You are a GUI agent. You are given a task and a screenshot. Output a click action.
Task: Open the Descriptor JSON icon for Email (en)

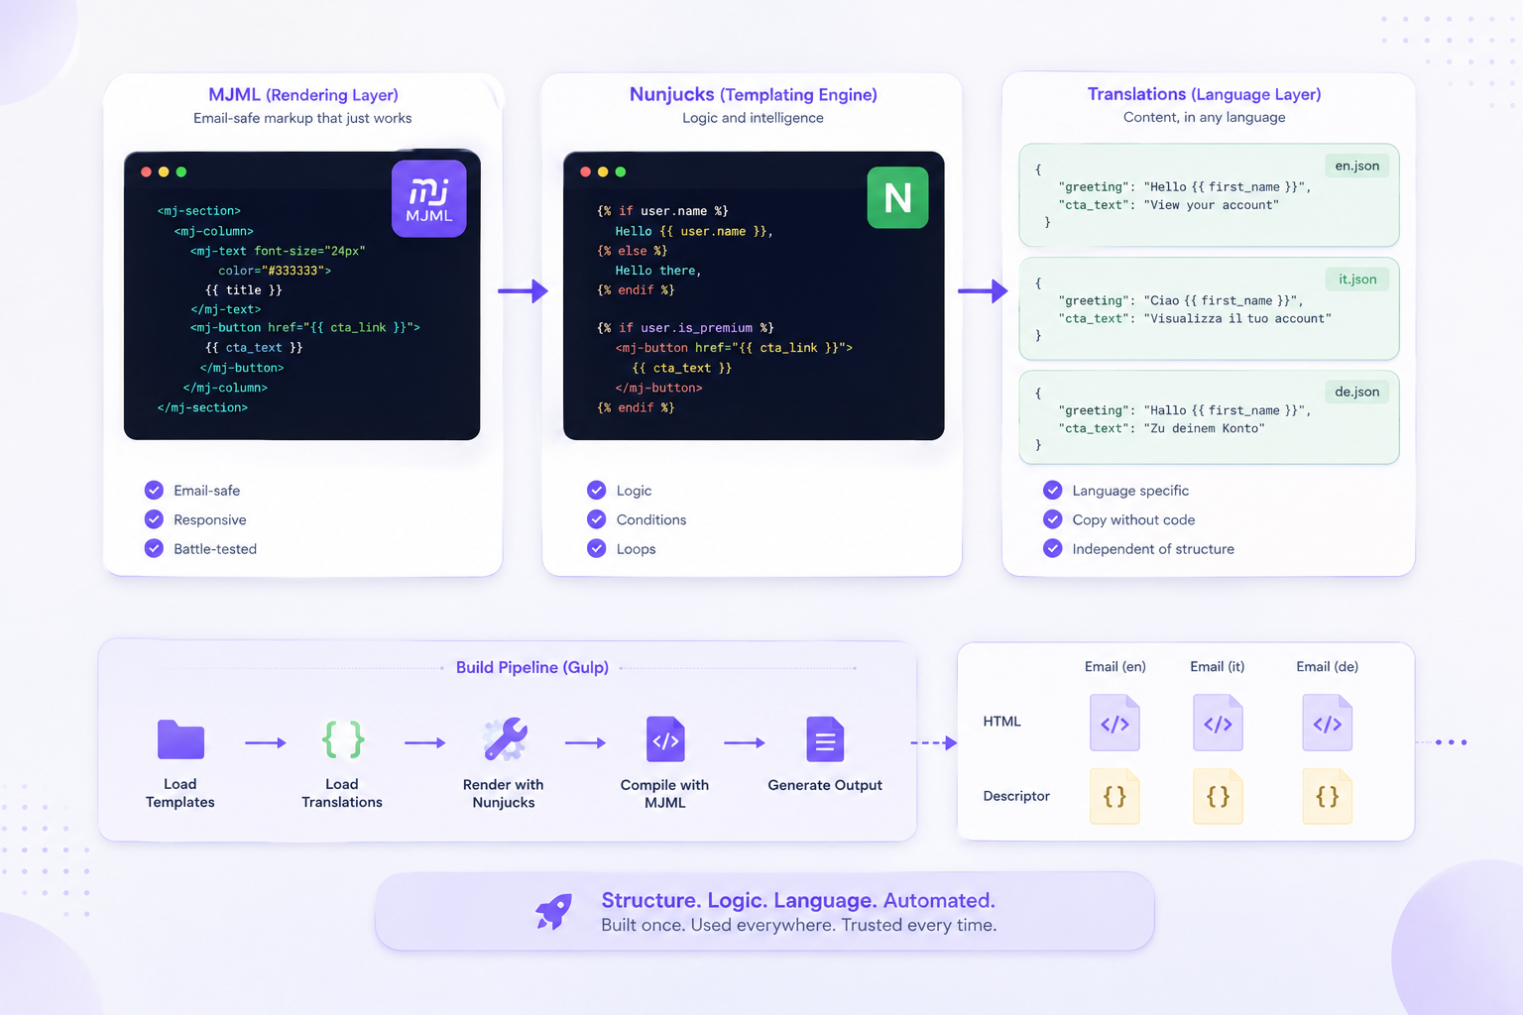pos(1114,796)
